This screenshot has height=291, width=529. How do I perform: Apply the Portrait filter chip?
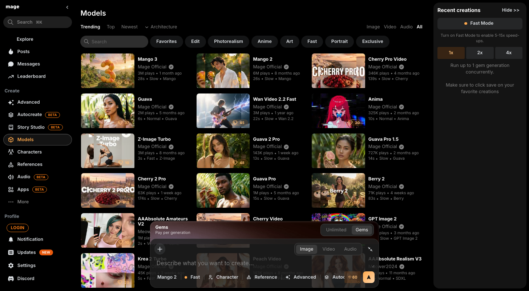point(339,41)
